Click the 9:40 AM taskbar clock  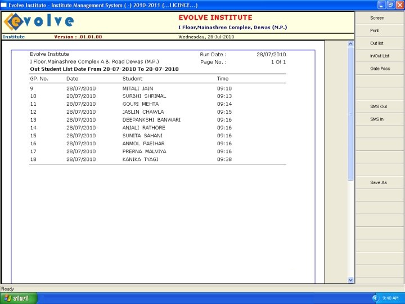(x=390, y=298)
